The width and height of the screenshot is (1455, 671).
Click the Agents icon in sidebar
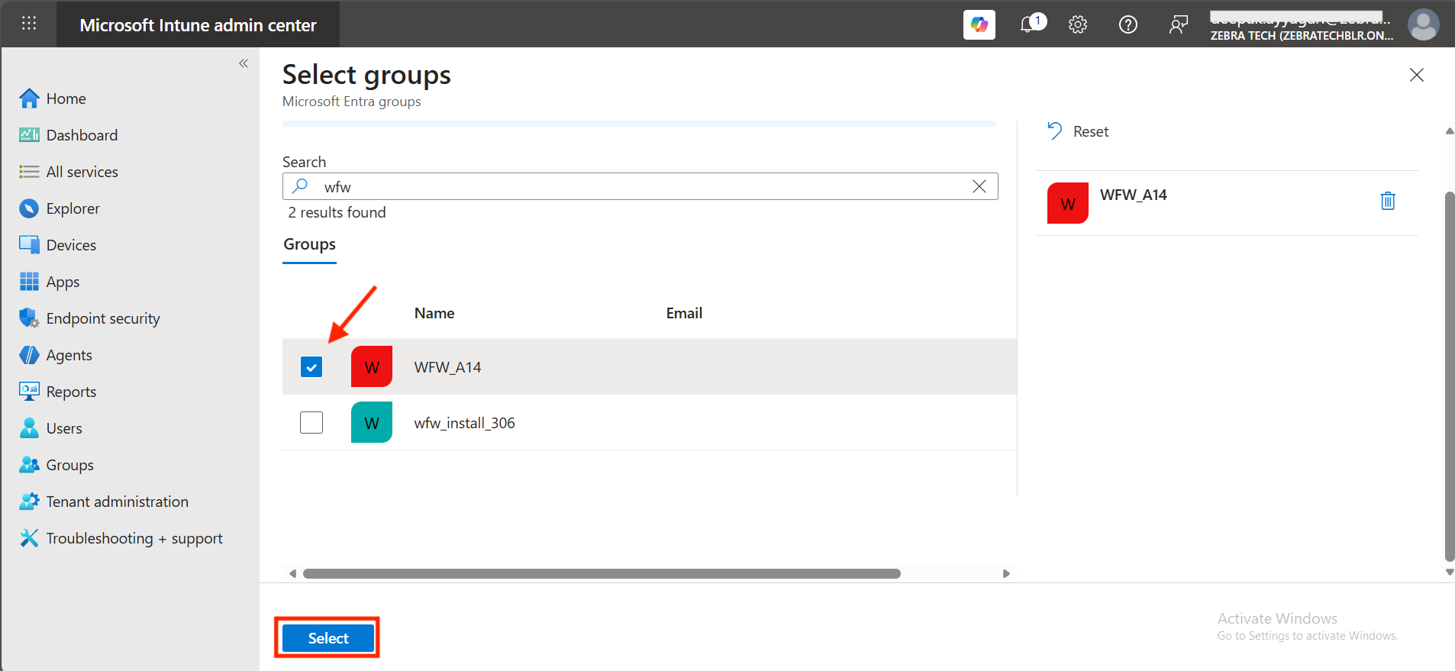[x=29, y=355]
